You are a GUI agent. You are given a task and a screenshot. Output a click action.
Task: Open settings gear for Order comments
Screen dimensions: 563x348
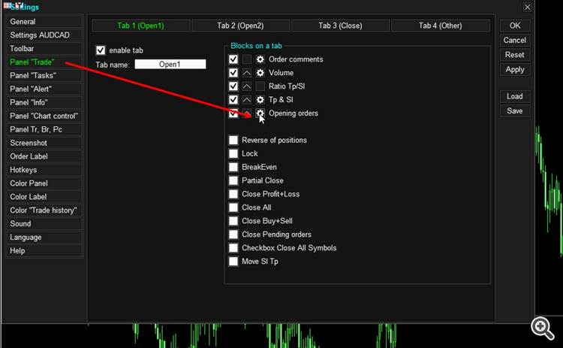pos(260,59)
